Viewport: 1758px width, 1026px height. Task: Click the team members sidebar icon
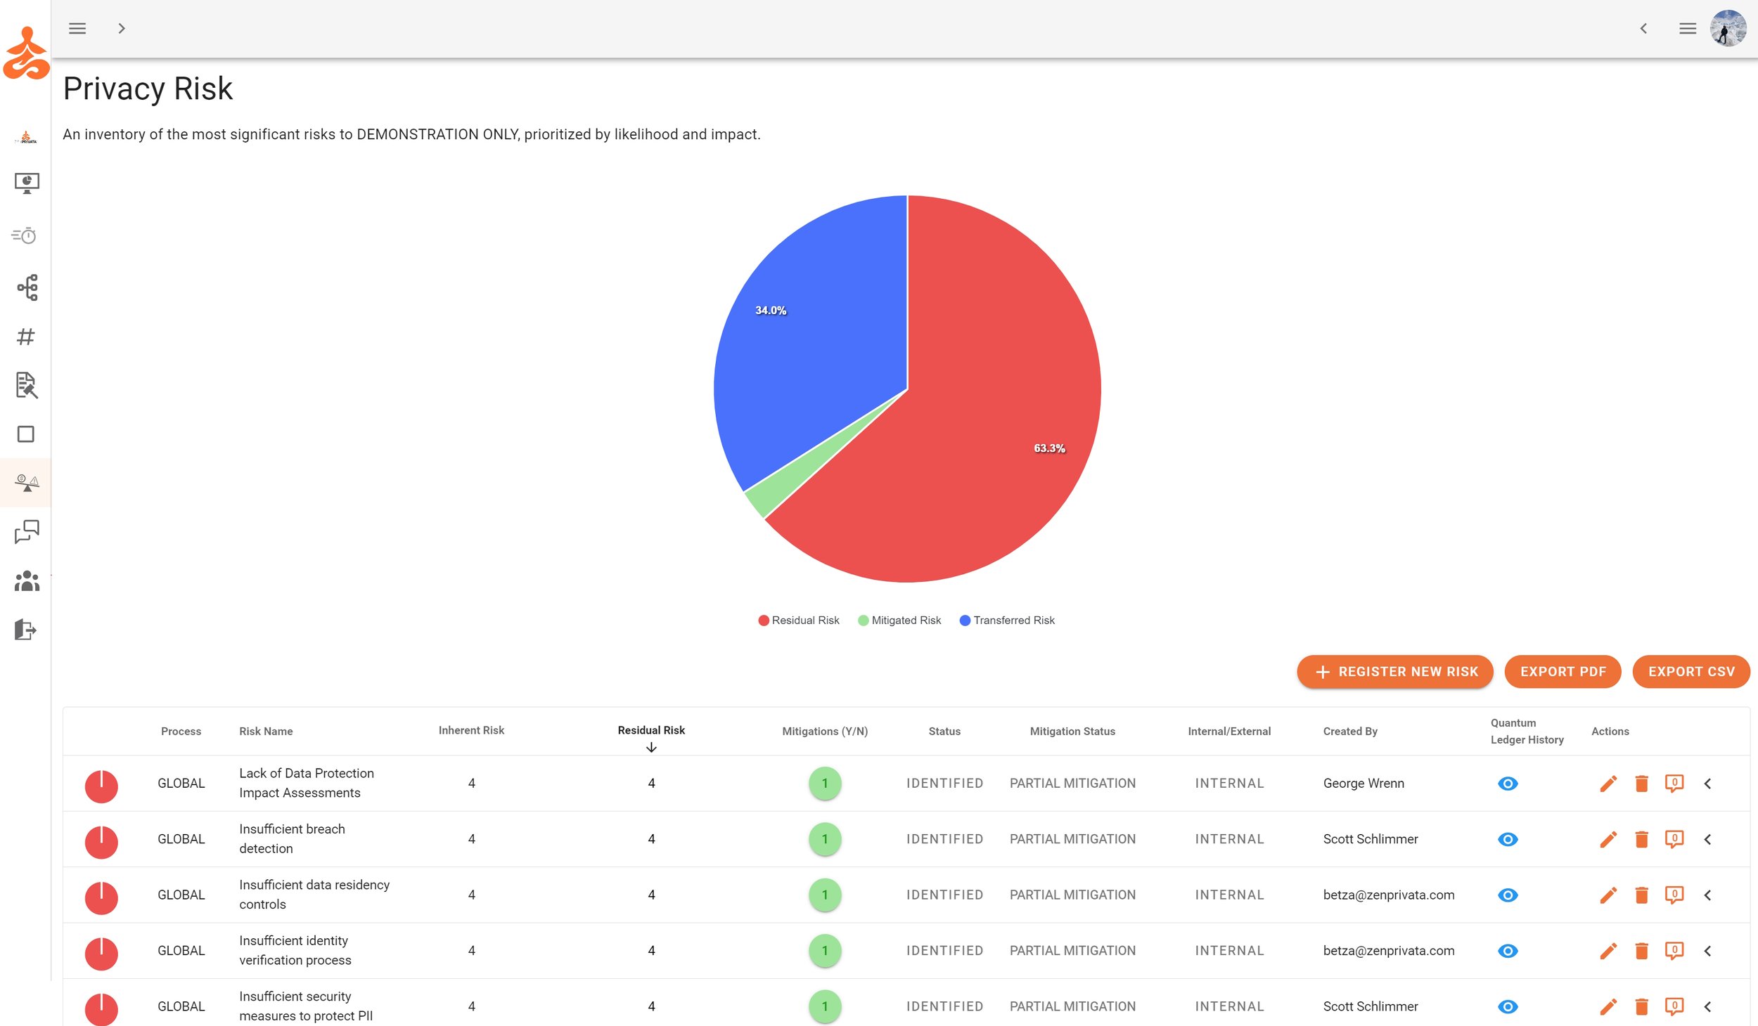27,581
